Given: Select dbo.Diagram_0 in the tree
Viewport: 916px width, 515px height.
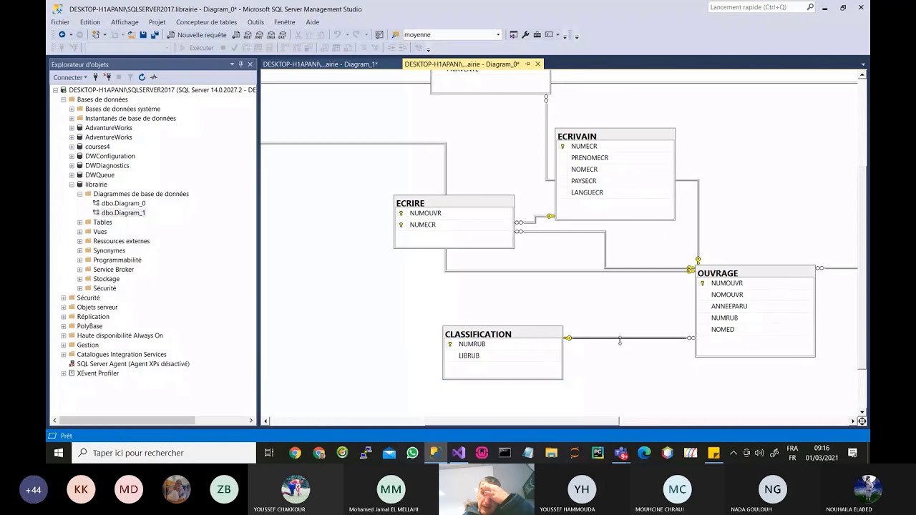Looking at the screenshot, I should click(123, 203).
